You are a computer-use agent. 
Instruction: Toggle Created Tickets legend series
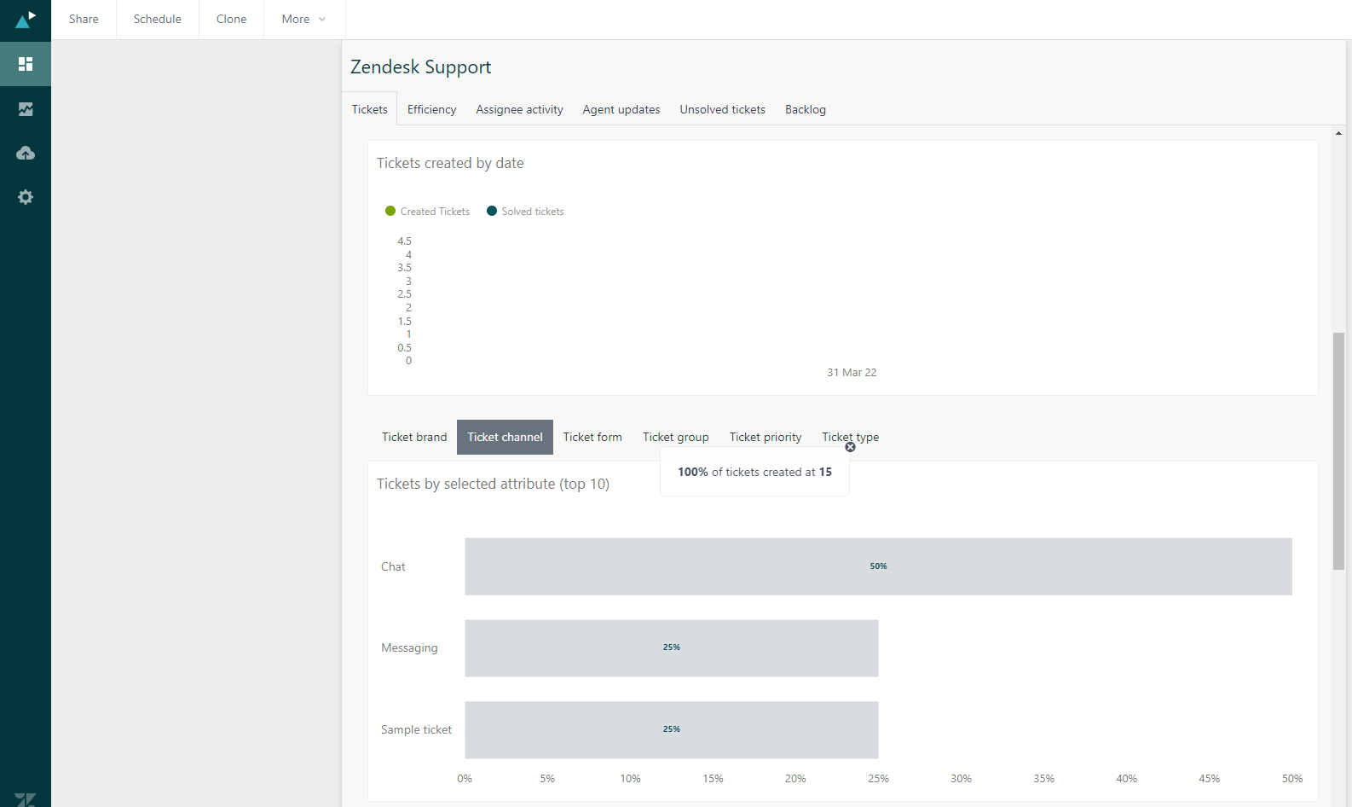[427, 212]
